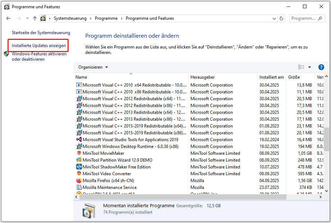Select MiniTool MovieMaker icon
The width and height of the screenshot is (331, 223).
point(79,153)
